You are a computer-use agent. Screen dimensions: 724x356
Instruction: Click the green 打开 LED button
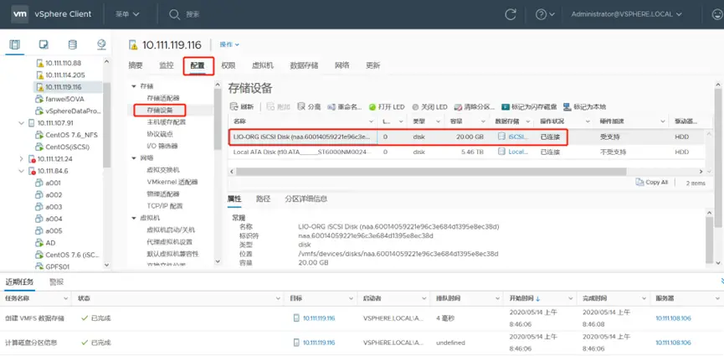[387, 107]
